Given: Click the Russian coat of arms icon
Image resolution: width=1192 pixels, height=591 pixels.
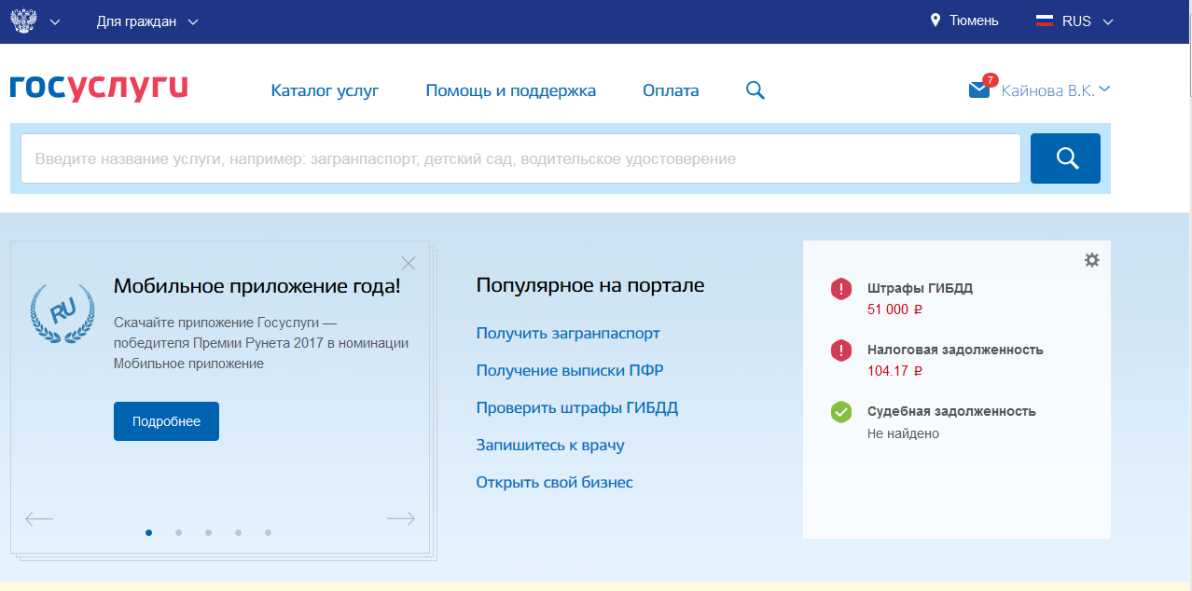Looking at the screenshot, I should pyautogui.click(x=21, y=21).
